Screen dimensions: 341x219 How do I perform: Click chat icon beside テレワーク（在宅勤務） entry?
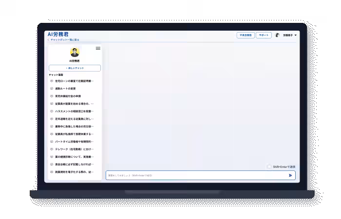pos(52,149)
